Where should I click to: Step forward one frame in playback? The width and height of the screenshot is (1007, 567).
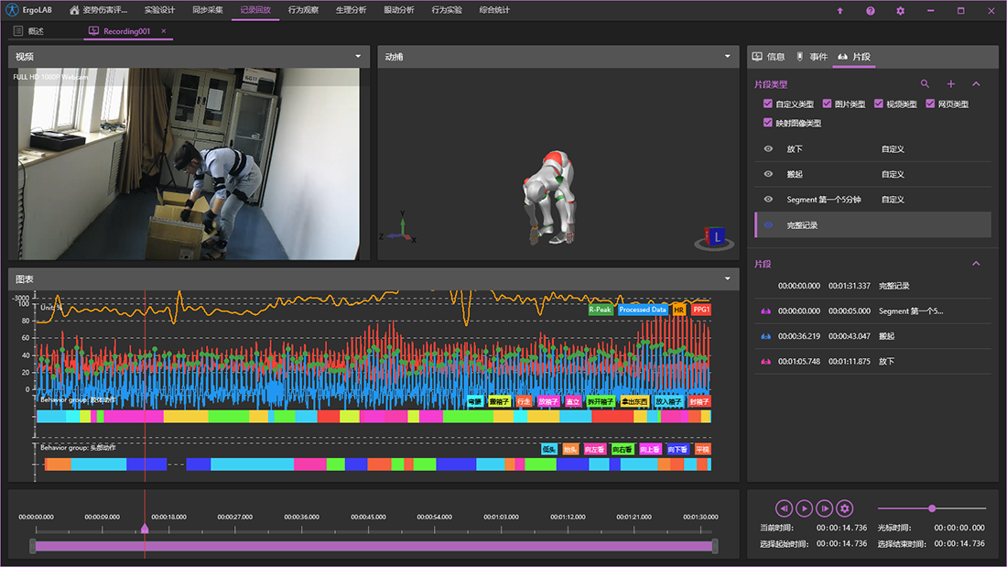coord(825,508)
